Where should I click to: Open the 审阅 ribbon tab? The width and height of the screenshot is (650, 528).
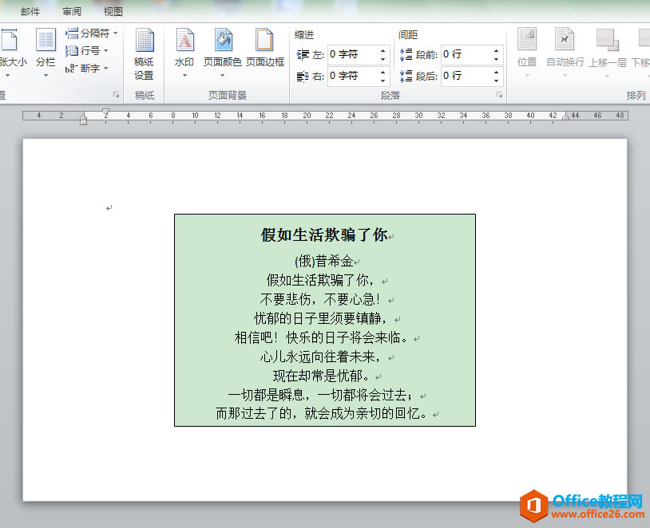[x=72, y=12]
